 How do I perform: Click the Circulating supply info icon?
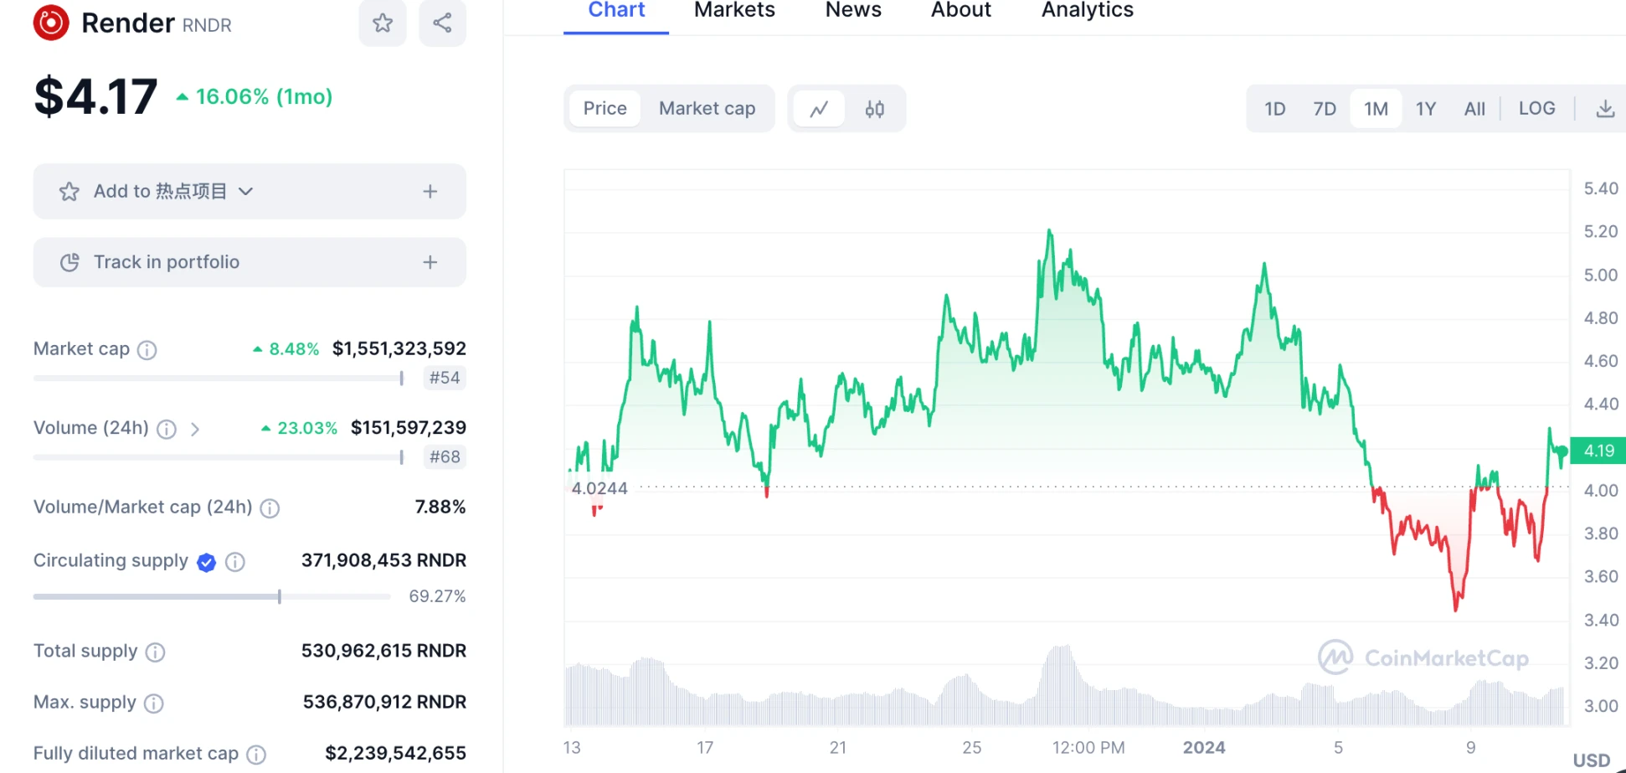[x=235, y=562]
